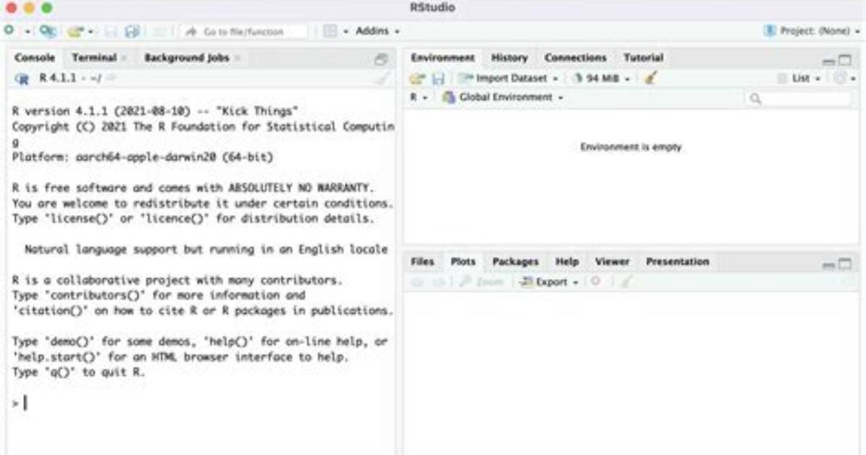866x455 pixels.
Task: Click the Save current document icon
Action: point(111,31)
